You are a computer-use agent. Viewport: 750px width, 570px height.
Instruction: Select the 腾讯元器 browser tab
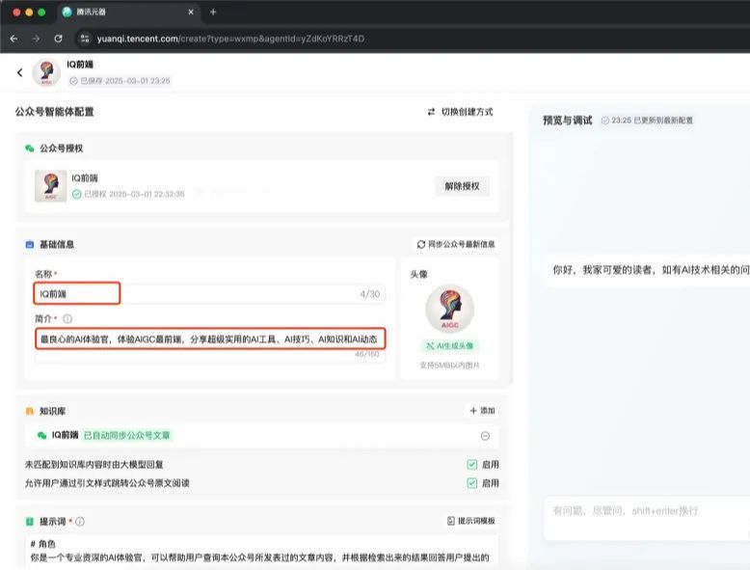coord(127,12)
